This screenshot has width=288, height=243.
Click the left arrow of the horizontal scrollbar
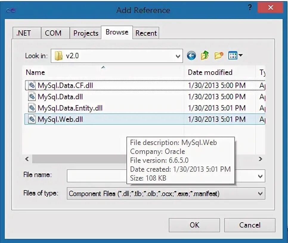[27, 159]
